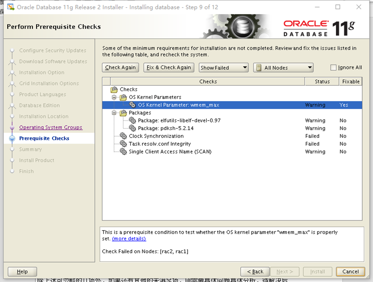Image resolution: width=373 pixels, height=282 pixels.
Task: Click the Single Client Access Name gear icon
Action: click(x=123, y=152)
